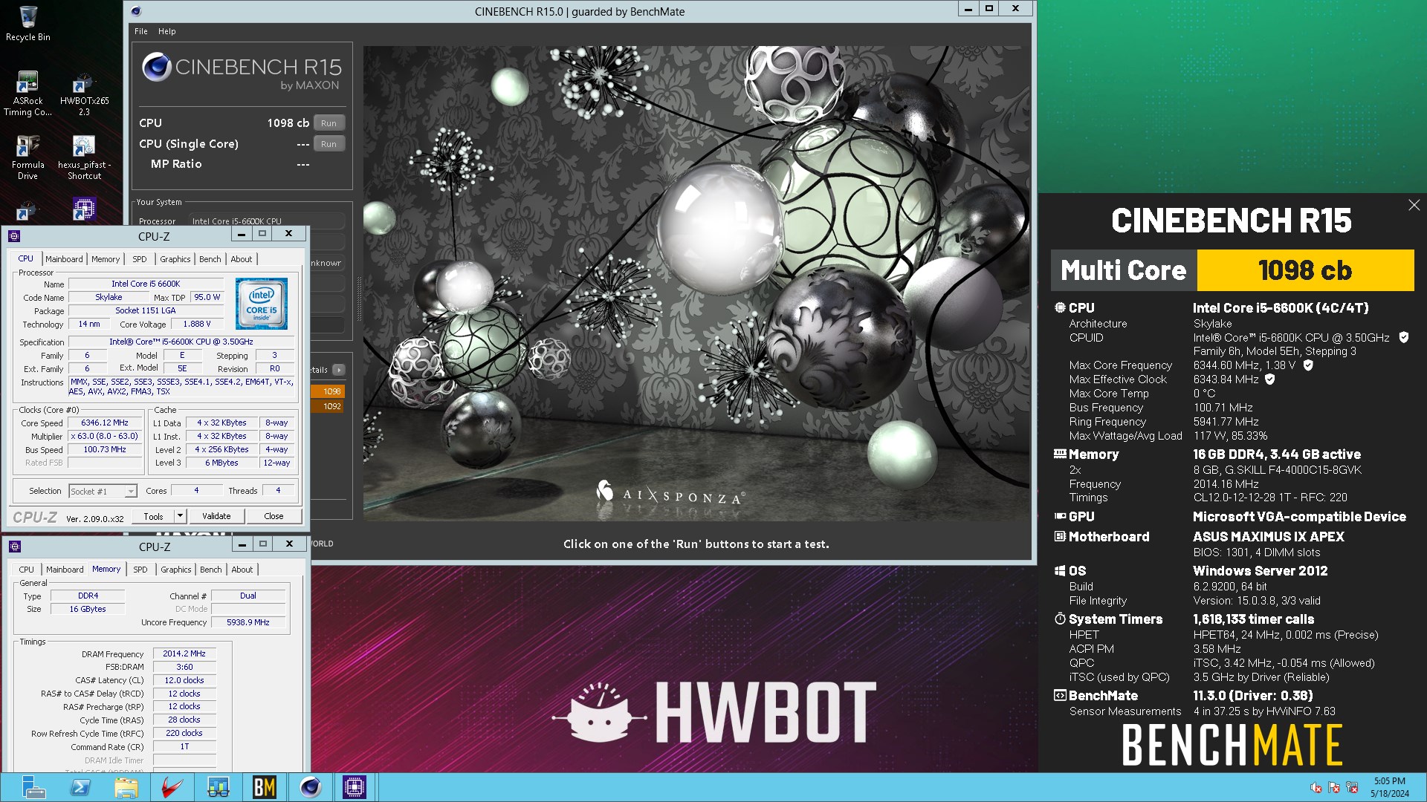
Task: Click the network status tray icon
Action: coord(1352,788)
